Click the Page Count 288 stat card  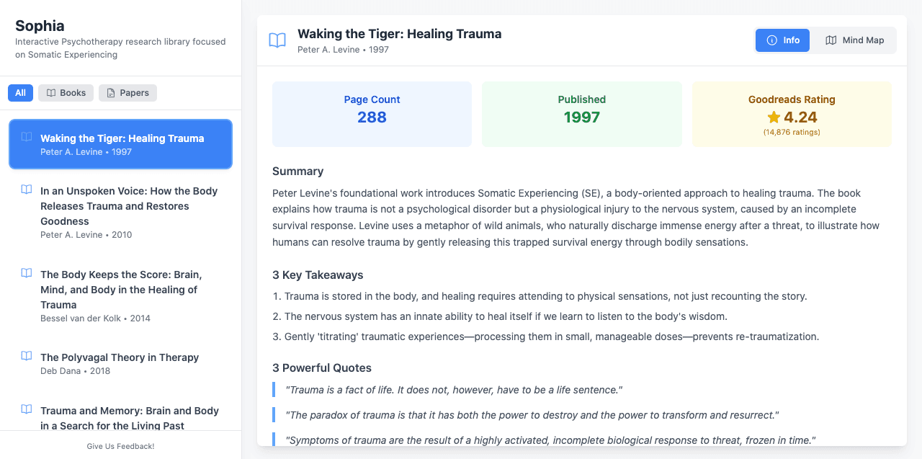click(372, 114)
